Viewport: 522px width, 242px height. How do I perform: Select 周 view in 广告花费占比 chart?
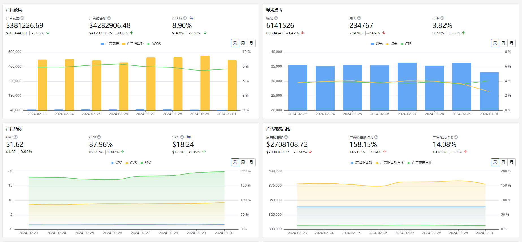tap(503, 162)
